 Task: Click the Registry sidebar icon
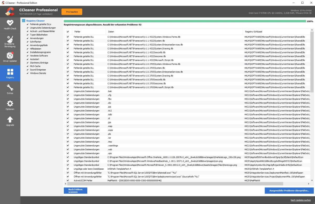click(x=10, y=71)
